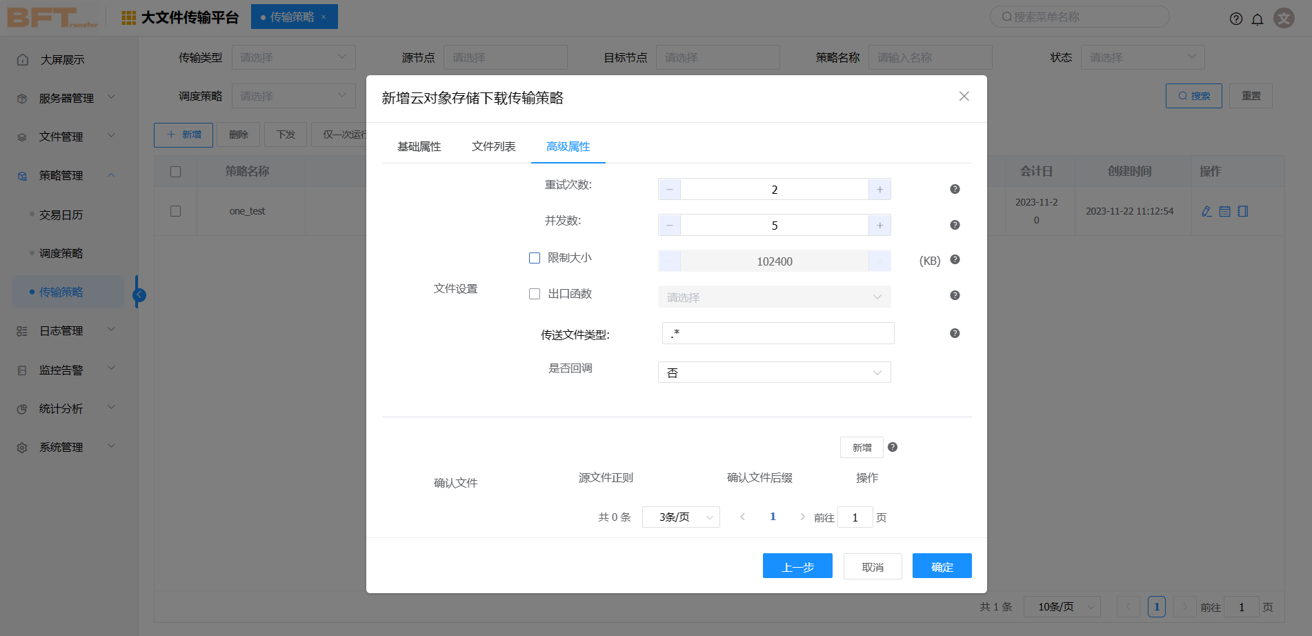Image resolution: width=1312 pixels, height=636 pixels.
Task: Open the 3条/页 page size dropdown
Action: (681, 517)
